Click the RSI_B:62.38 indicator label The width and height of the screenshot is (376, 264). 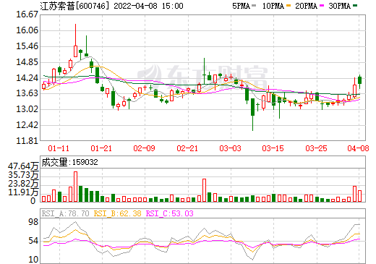(x=117, y=213)
